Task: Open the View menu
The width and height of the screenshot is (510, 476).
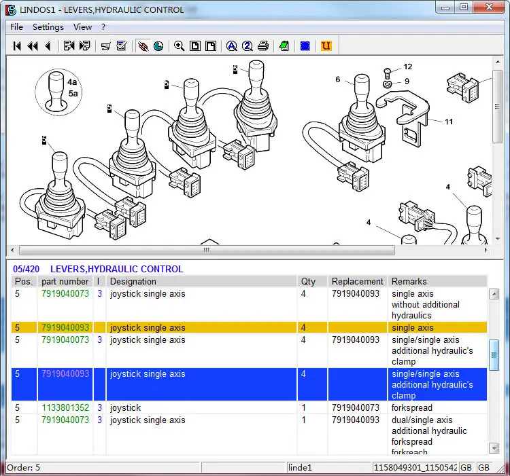Action: coord(82,27)
